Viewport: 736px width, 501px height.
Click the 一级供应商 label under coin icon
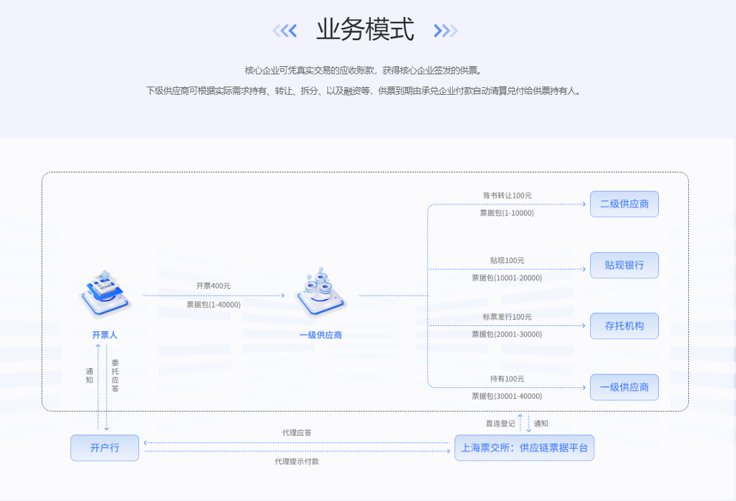[321, 335]
